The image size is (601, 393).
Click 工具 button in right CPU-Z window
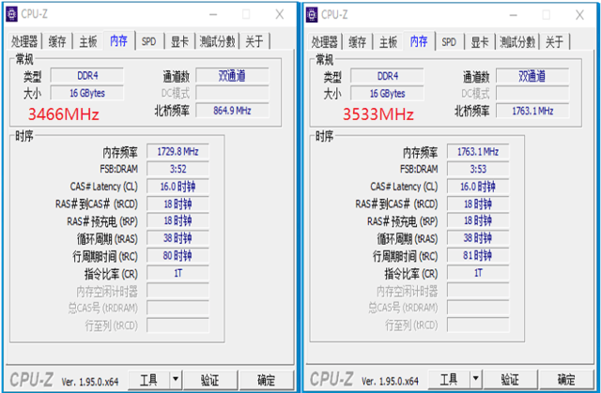(449, 380)
